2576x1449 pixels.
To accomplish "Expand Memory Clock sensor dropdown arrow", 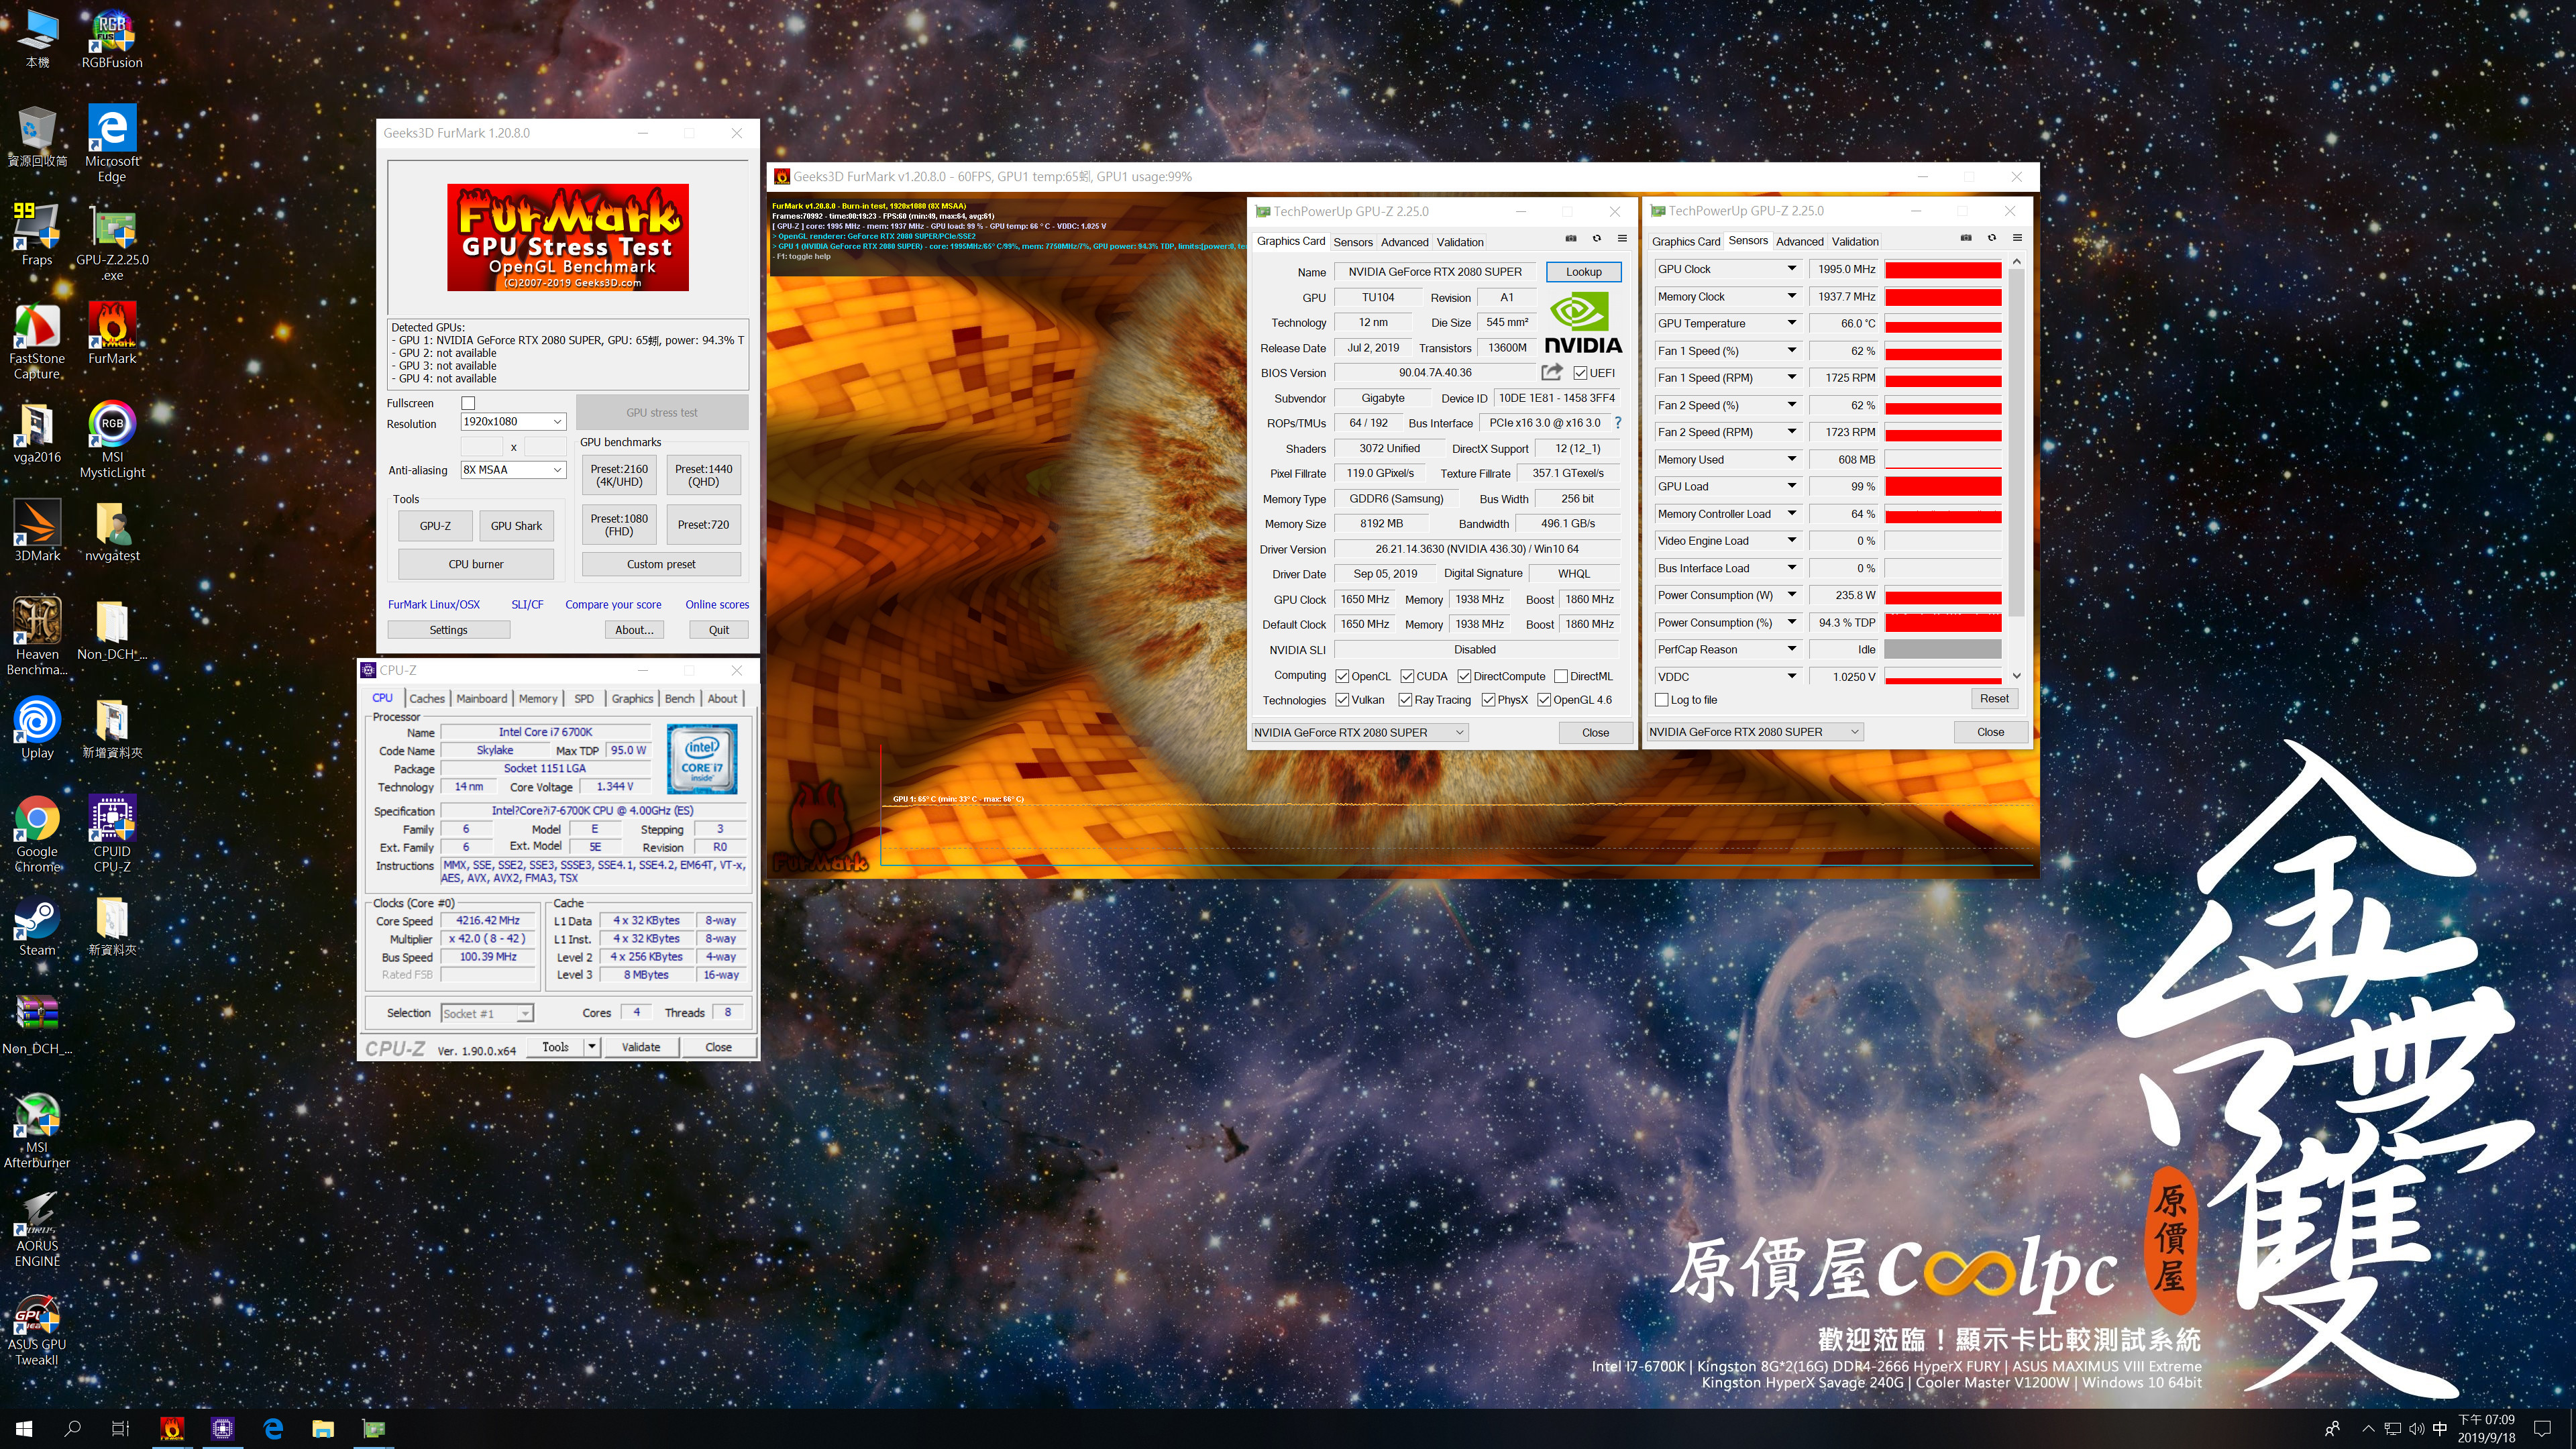I will click(x=1792, y=296).
